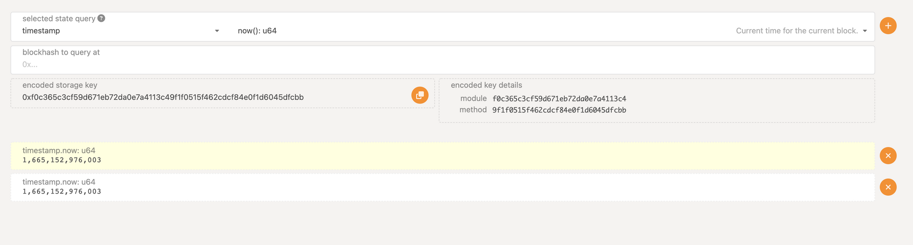Click the value in the highlighted result row

pos(62,160)
